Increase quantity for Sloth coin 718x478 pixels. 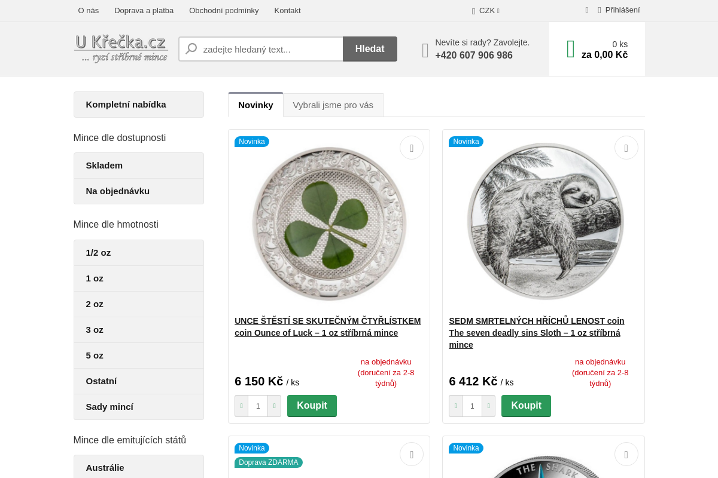point(488,406)
